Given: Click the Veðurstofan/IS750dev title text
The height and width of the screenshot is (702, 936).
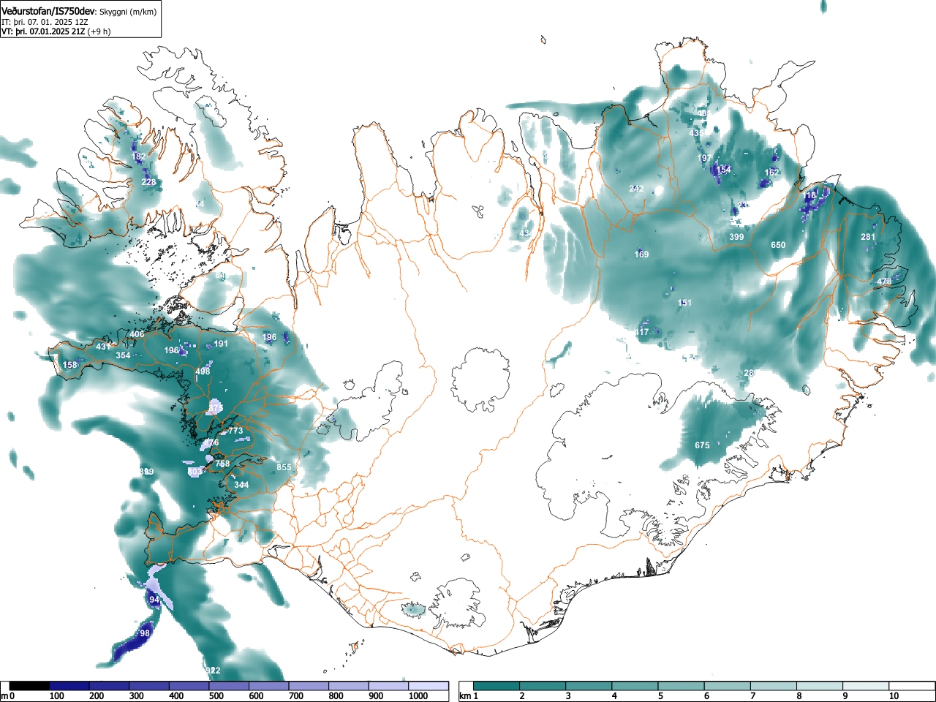Looking at the screenshot, I should coord(48,11).
